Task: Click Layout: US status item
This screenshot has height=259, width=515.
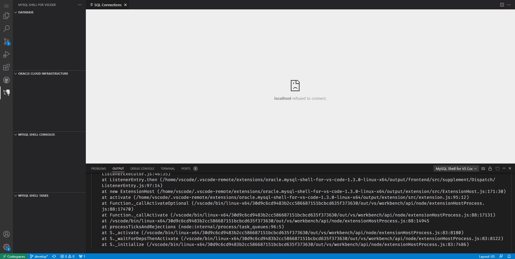Action: click(487, 256)
